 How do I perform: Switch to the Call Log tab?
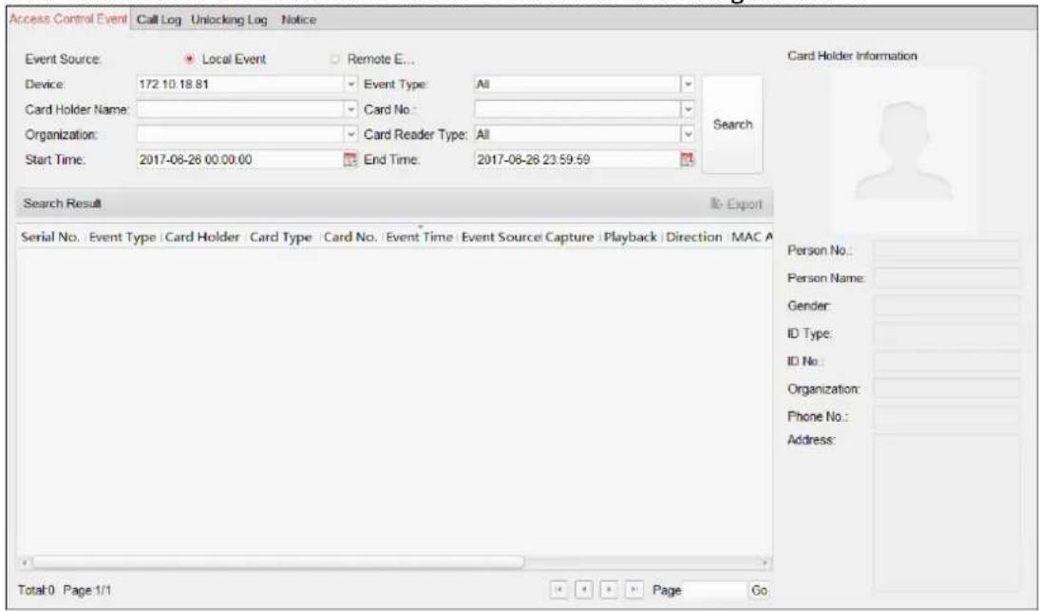coord(160,20)
